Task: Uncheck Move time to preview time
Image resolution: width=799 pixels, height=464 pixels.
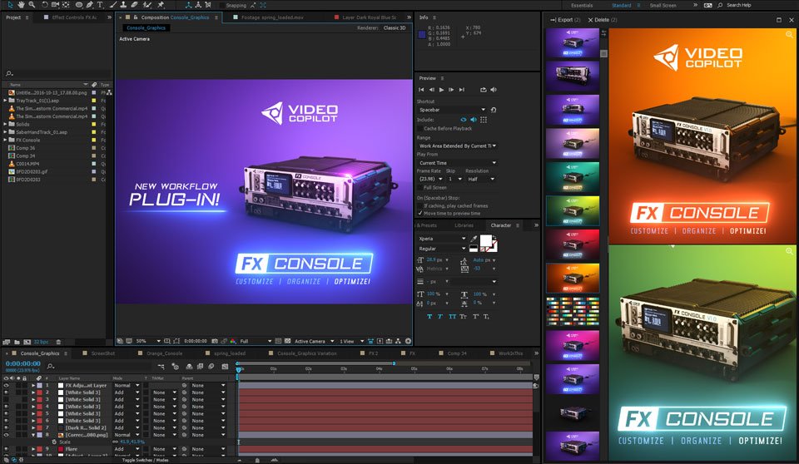Action: pos(419,214)
